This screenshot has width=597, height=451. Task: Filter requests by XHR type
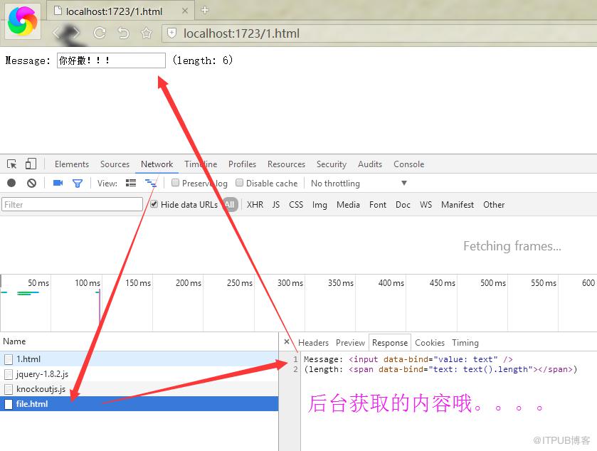[x=255, y=205]
